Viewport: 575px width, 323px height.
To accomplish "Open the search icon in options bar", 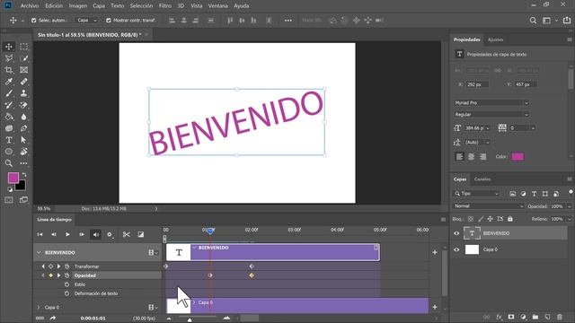I will (x=533, y=21).
